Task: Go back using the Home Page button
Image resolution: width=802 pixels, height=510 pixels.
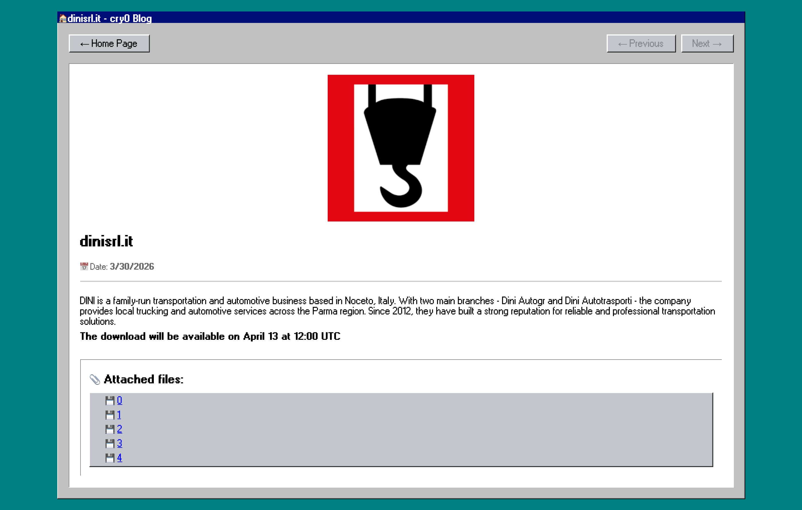Action: click(109, 44)
